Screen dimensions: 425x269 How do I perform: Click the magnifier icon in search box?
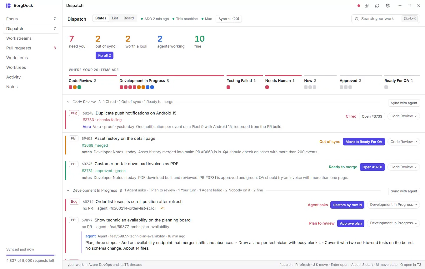coord(357,19)
